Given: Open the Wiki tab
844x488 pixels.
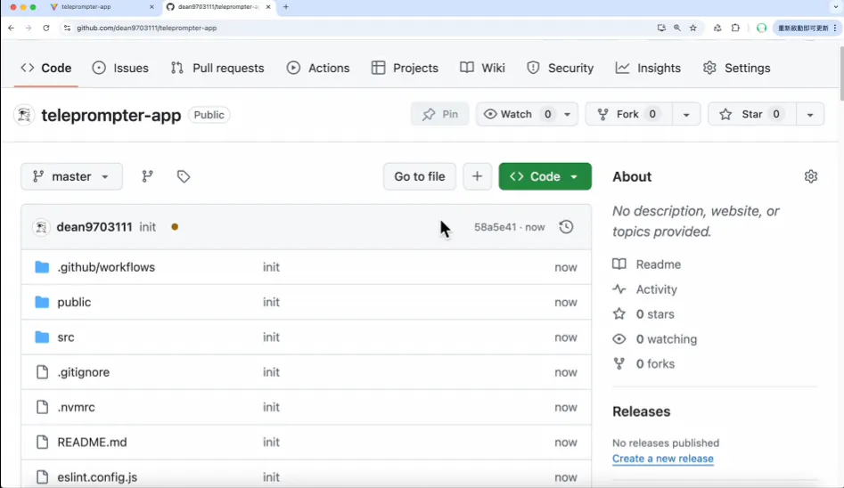Looking at the screenshot, I should click(x=482, y=68).
